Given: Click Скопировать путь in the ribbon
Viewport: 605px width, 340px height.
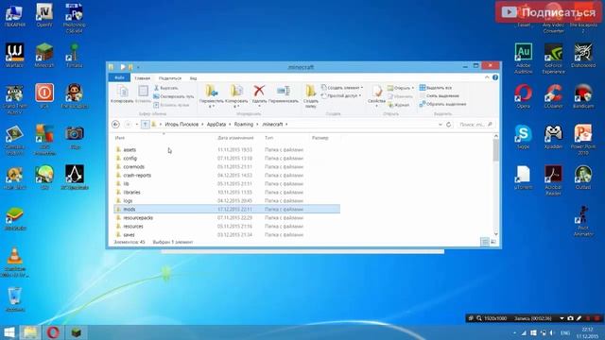Looking at the screenshot, I should click(x=174, y=96).
